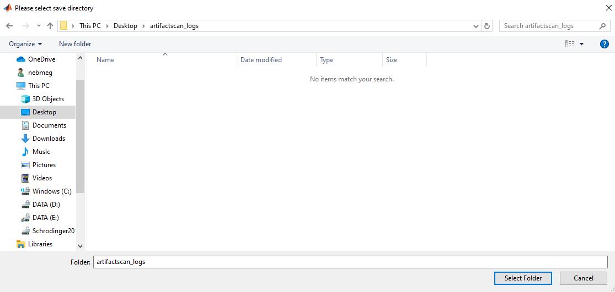
Task: Click the Downloads arrow icon
Action: click(25, 139)
